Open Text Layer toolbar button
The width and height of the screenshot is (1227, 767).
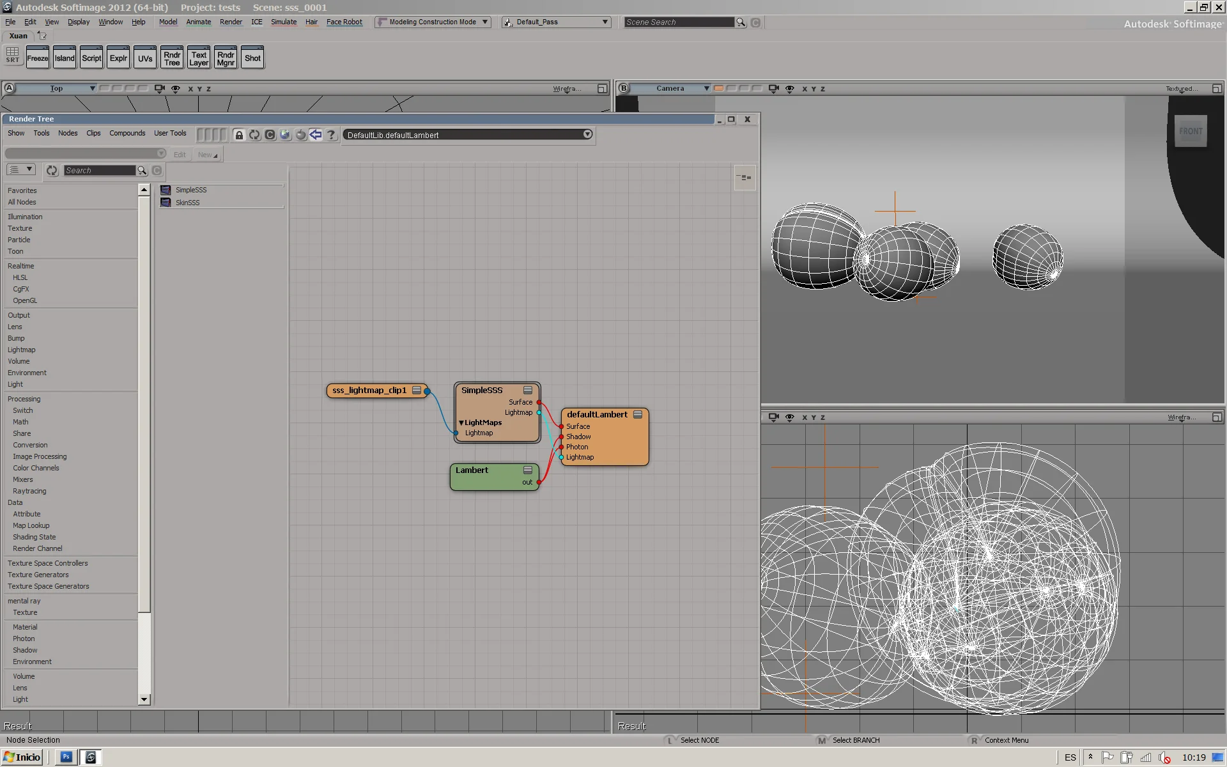pyautogui.click(x=199, y=58)
